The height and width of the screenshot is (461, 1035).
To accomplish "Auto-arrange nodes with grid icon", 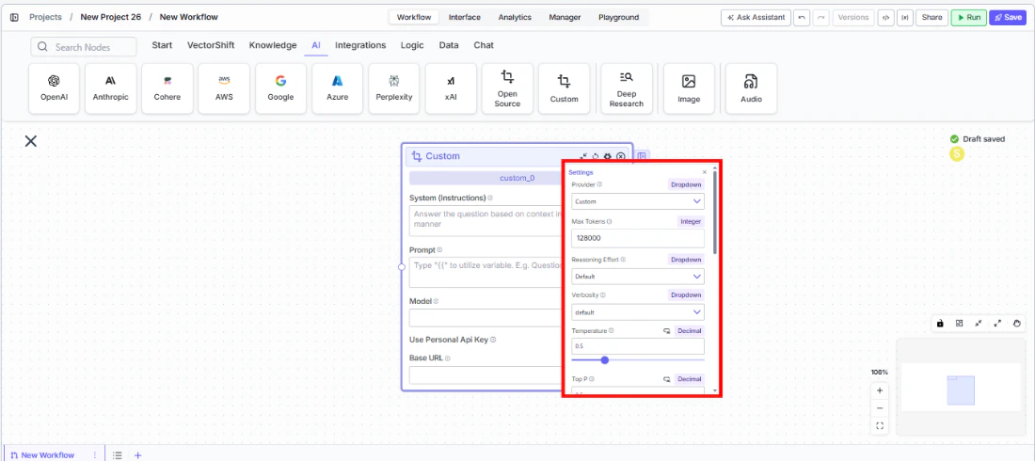I will 959,323.
